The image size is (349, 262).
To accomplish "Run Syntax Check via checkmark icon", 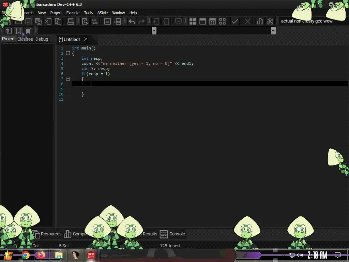I will click(x=235, y=21).
